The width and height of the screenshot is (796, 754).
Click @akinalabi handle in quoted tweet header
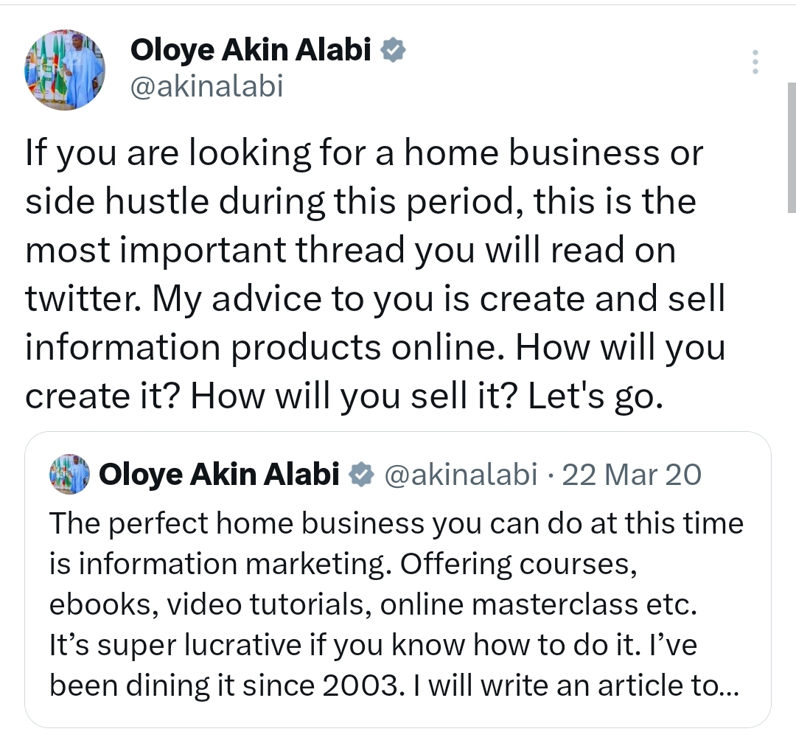[x=461, y=475]
